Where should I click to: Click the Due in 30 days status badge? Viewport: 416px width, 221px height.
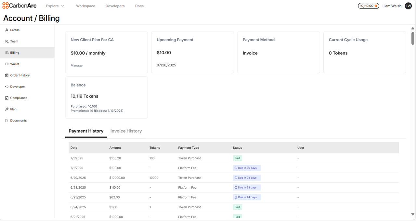pyautogui.click(x=247, y=168)
